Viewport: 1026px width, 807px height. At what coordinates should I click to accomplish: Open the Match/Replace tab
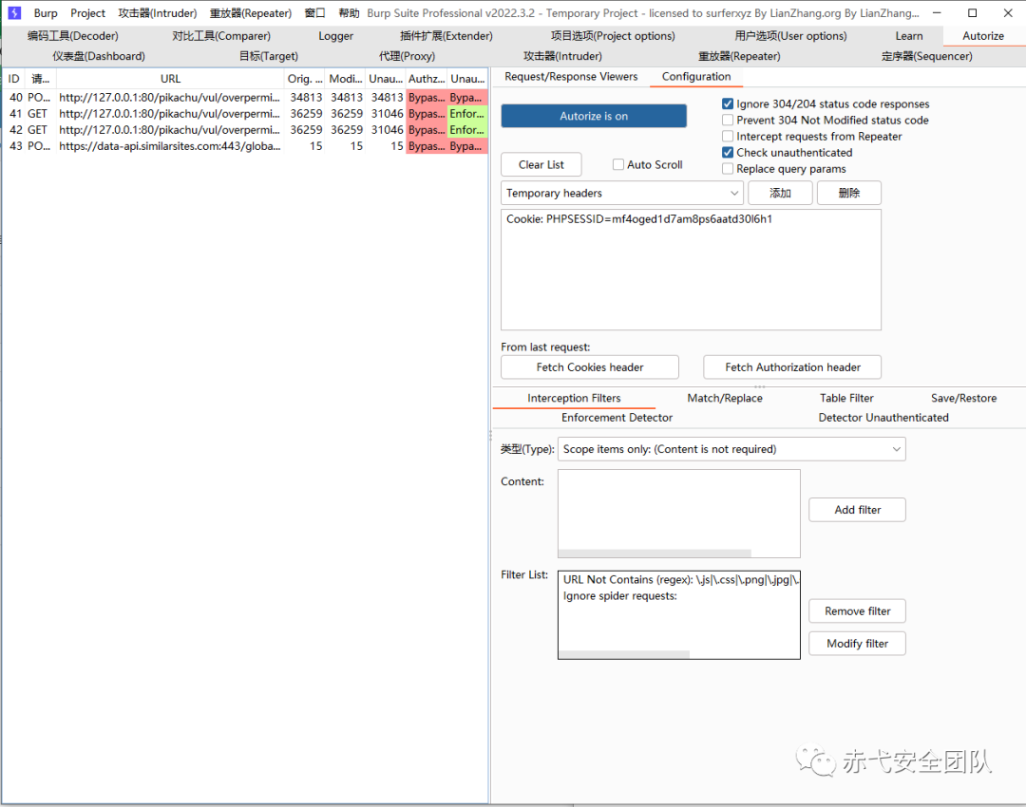pyautogui.click(x=724, y=398)
